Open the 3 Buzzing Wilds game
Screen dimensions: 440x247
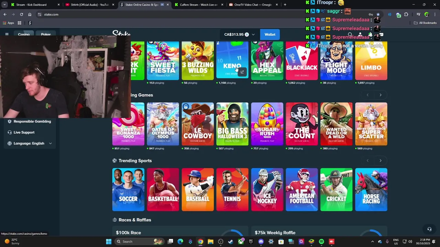pos(198,60)
